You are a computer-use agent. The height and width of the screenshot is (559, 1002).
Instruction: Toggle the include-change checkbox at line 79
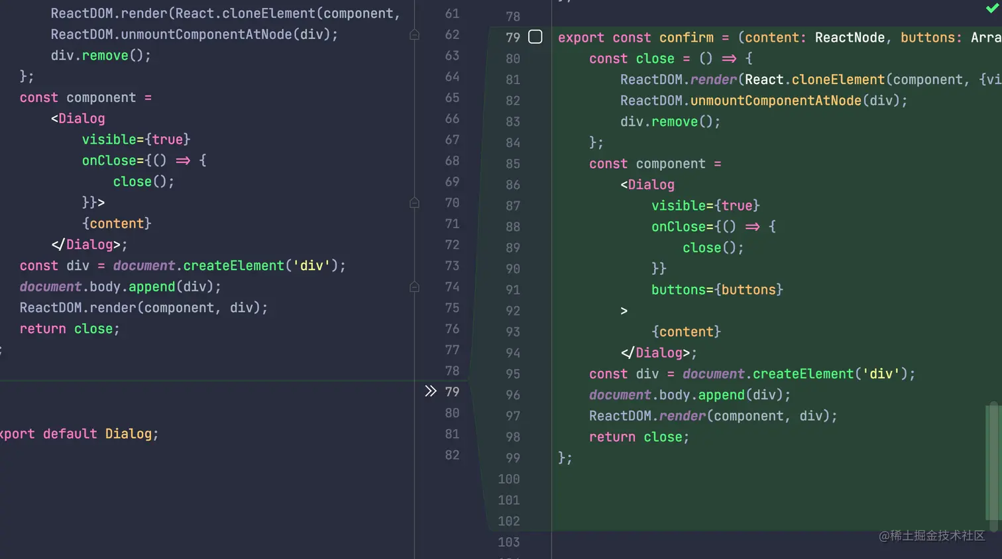point(535,37)
